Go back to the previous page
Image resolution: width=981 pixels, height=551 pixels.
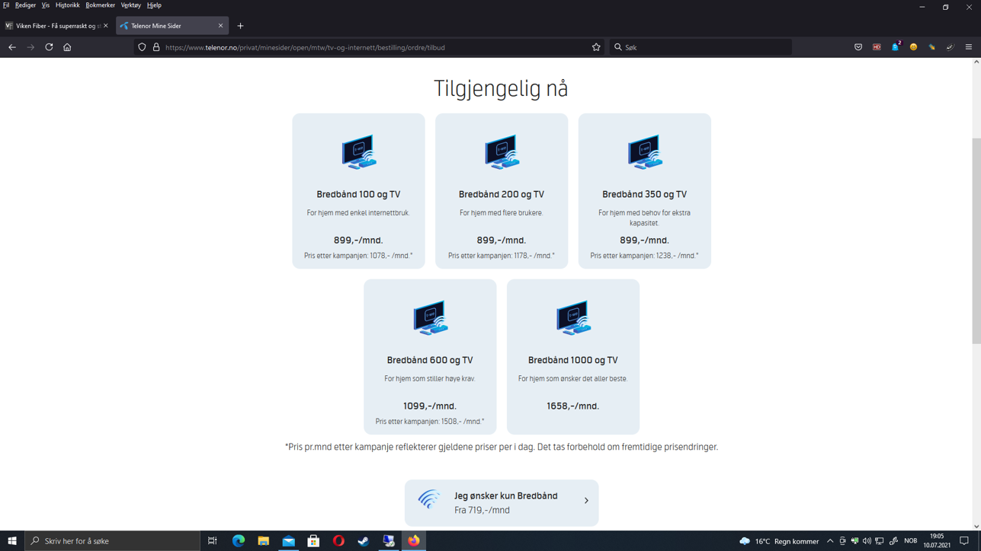[x=12, y=47]
